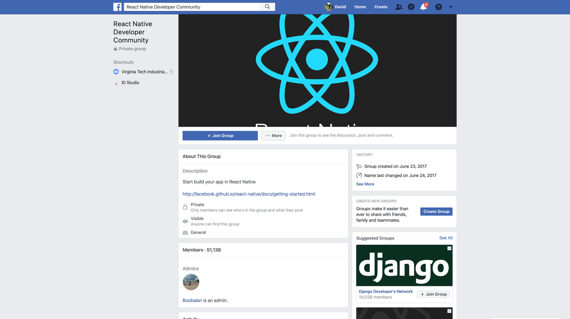
Task: Open the More options dropdown
Action: click(273, 136)
